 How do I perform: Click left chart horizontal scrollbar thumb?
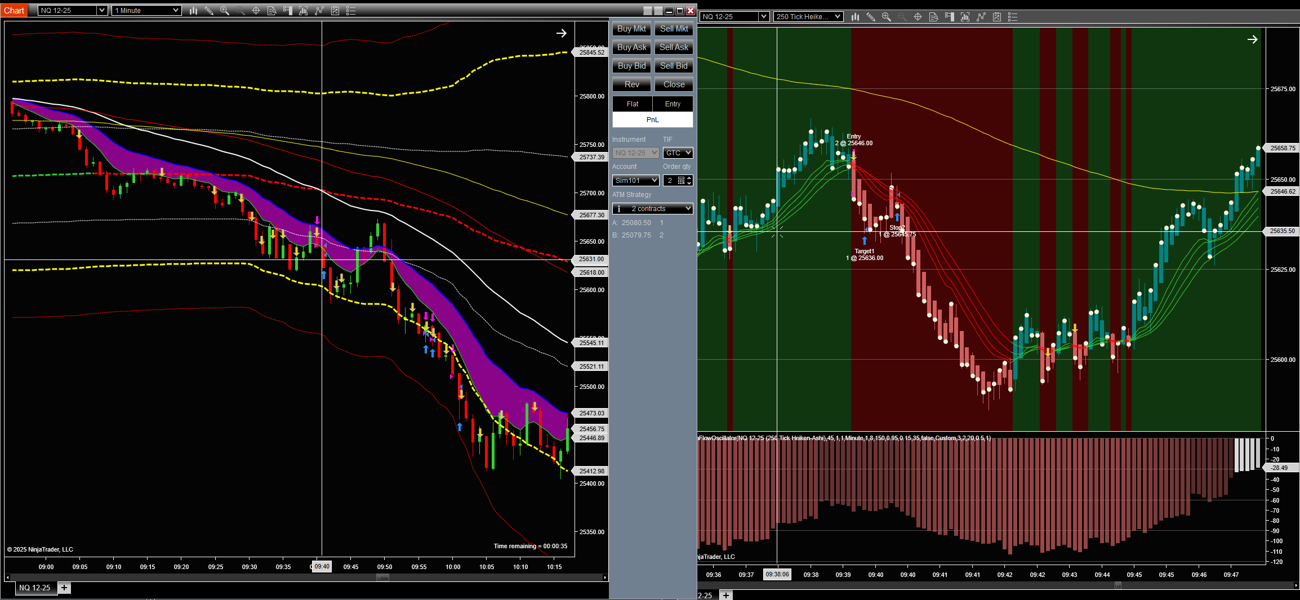click(382, 577)
